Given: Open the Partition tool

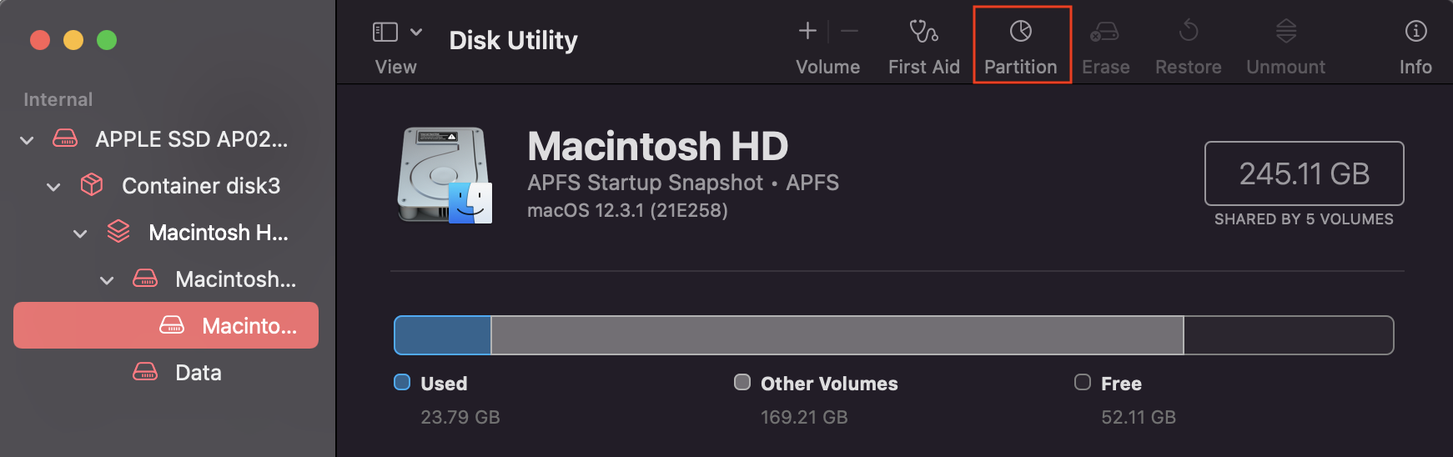Looking at the screenshot, I should pos(1021,45).
